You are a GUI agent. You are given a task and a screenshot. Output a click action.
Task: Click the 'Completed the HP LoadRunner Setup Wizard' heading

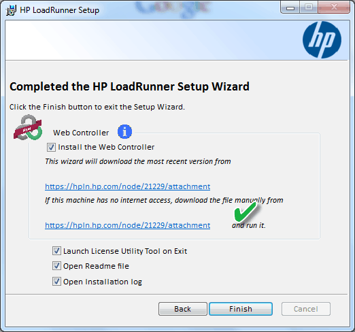coord(129,86)
